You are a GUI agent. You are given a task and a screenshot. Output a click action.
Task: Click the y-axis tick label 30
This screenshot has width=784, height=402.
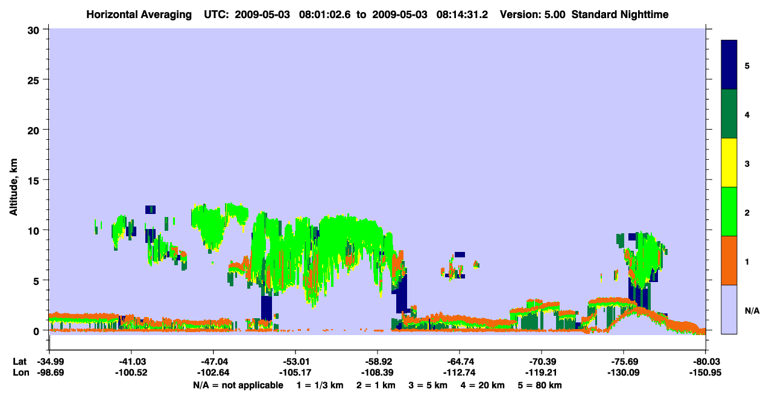(x=35, y=30)
